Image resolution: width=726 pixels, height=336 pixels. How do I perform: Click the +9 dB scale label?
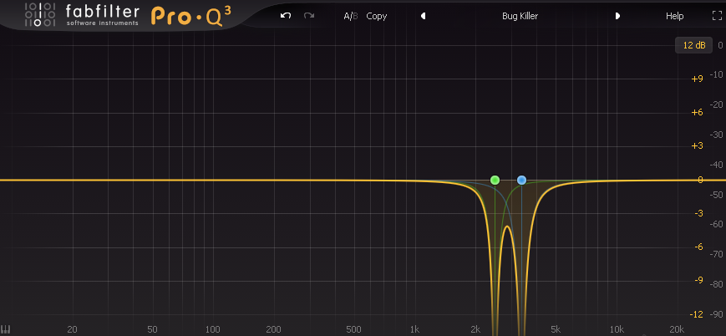click(x=697, y=79)
